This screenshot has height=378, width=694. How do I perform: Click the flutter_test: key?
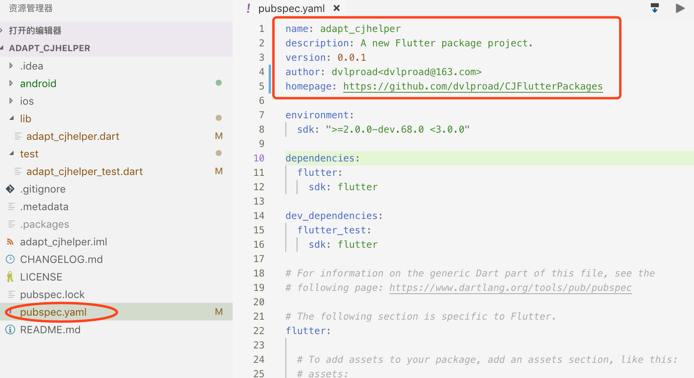tap(334, 230)
